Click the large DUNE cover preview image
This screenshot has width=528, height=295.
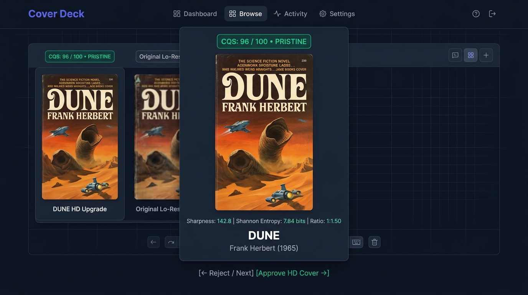tap(264, 132)
